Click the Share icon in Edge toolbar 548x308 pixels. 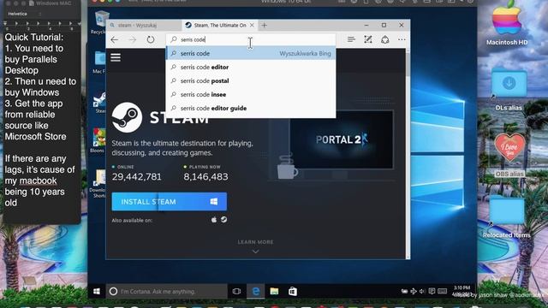pyautogui.click(x=384, y=39)
